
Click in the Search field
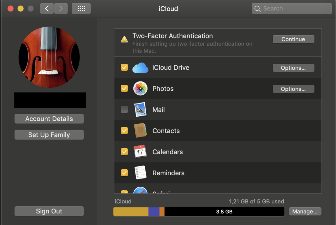[x=292, y=9]
